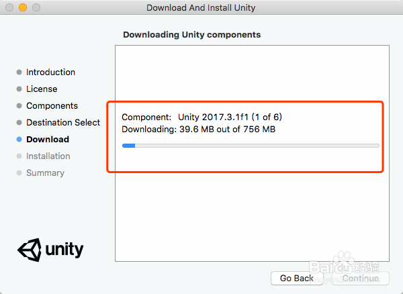This screenshot has width=403, height=294.
Task: Click the download progress bar
Action: [251, 146]
